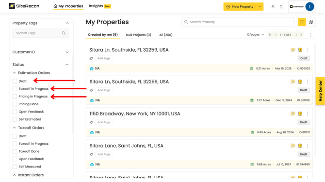Screen dimensions: 325x182
Task: Open user account icon in header
Action: 273,7
